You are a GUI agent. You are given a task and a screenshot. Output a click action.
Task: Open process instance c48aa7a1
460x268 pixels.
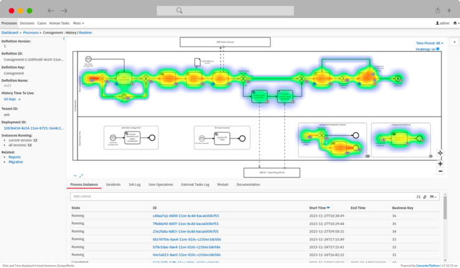[186, 216]
